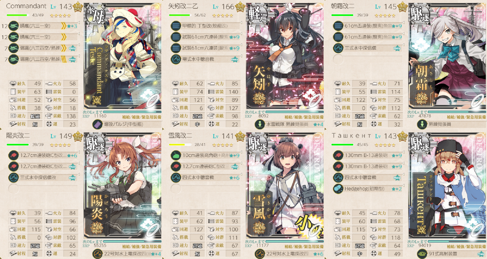Select the green 10cm連装高角砲 gun icon
This screenshot has width=487, height=259.
click(x=176, y=155)
